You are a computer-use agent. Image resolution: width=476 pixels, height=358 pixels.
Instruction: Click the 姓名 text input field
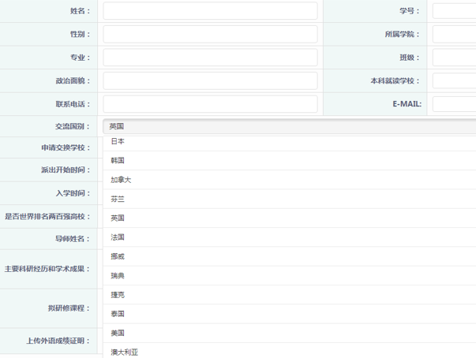point(210,11)
